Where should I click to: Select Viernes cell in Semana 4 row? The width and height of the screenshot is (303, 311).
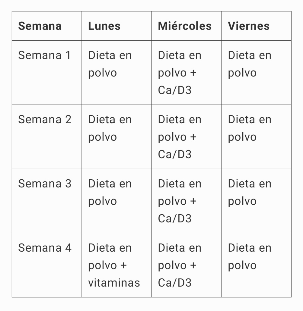250,257
